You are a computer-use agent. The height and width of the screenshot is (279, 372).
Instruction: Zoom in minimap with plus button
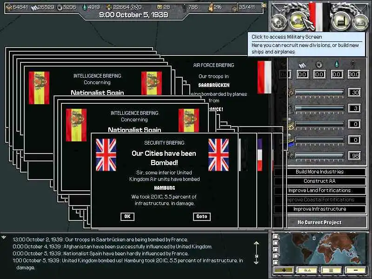(x=284, y=270)
